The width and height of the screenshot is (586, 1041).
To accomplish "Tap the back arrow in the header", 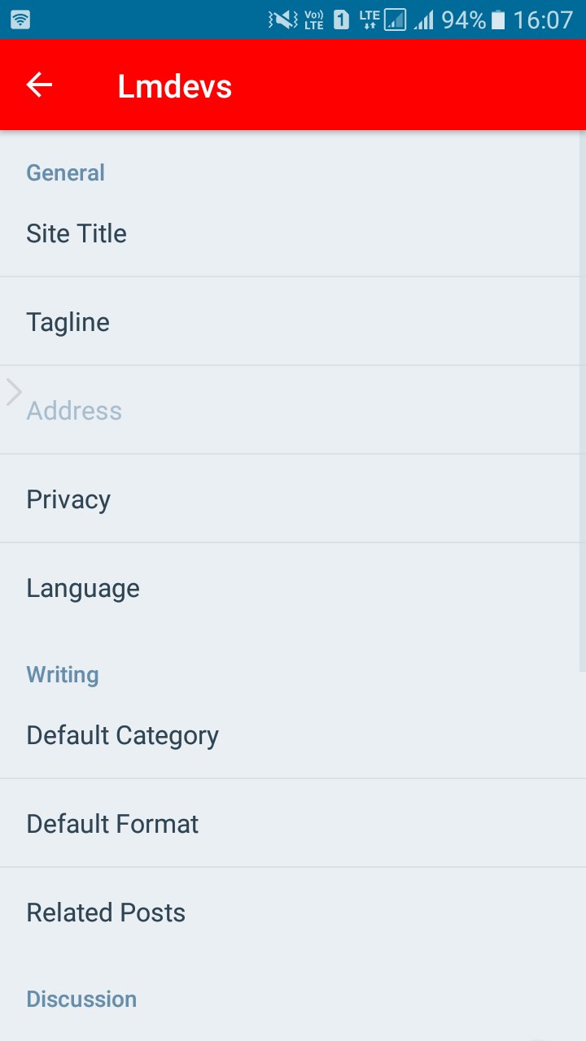I will [39, 85].
